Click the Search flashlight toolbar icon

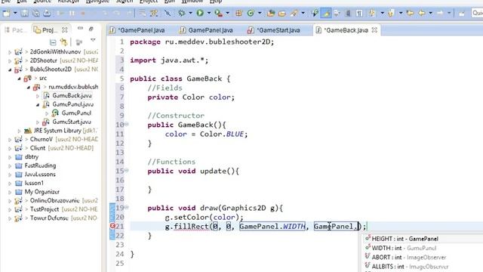pos(294,14)
